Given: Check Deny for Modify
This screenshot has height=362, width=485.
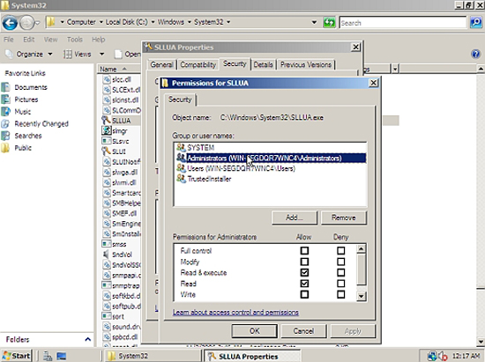Looking at the screenshot, I should pyautogui.click(x=341, y=262).
